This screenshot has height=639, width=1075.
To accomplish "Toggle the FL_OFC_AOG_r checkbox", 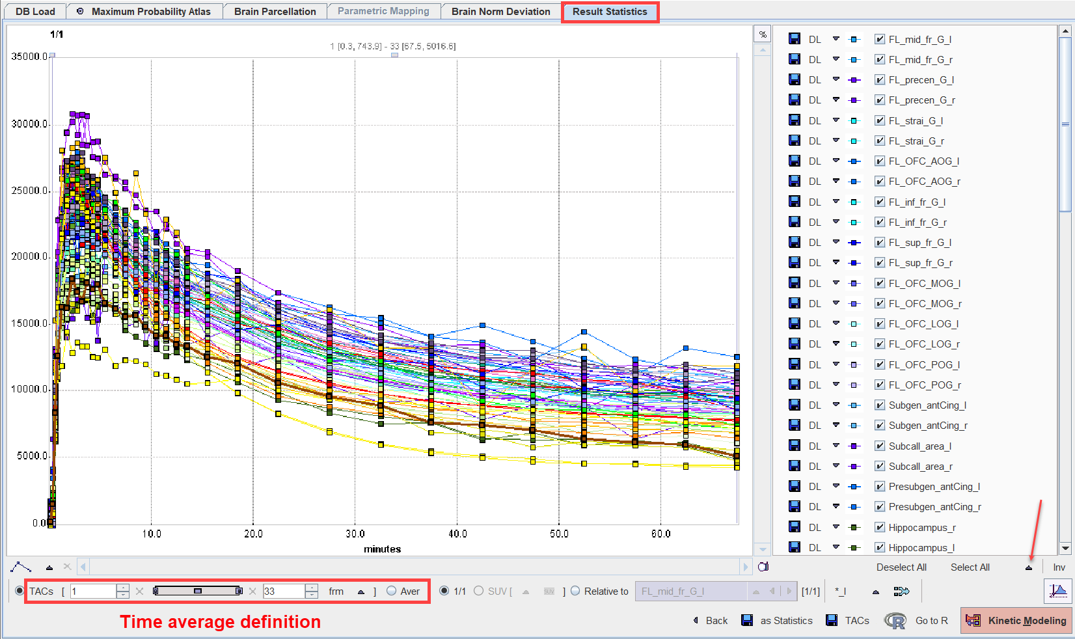I will click(x=880, y=181).
